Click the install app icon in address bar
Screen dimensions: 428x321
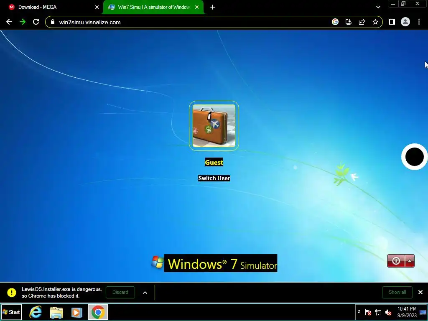tap(349, 22)
